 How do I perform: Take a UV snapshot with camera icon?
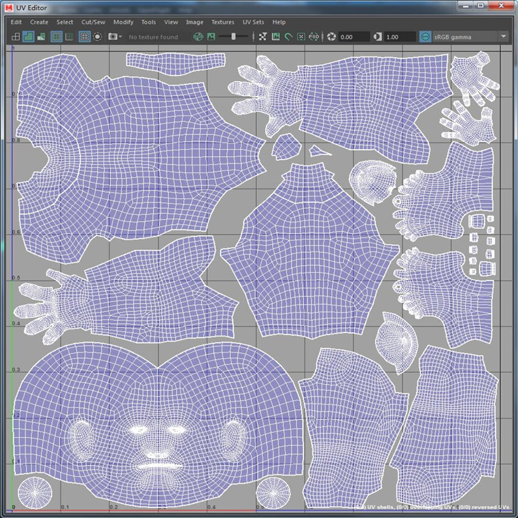click(113, 36)
